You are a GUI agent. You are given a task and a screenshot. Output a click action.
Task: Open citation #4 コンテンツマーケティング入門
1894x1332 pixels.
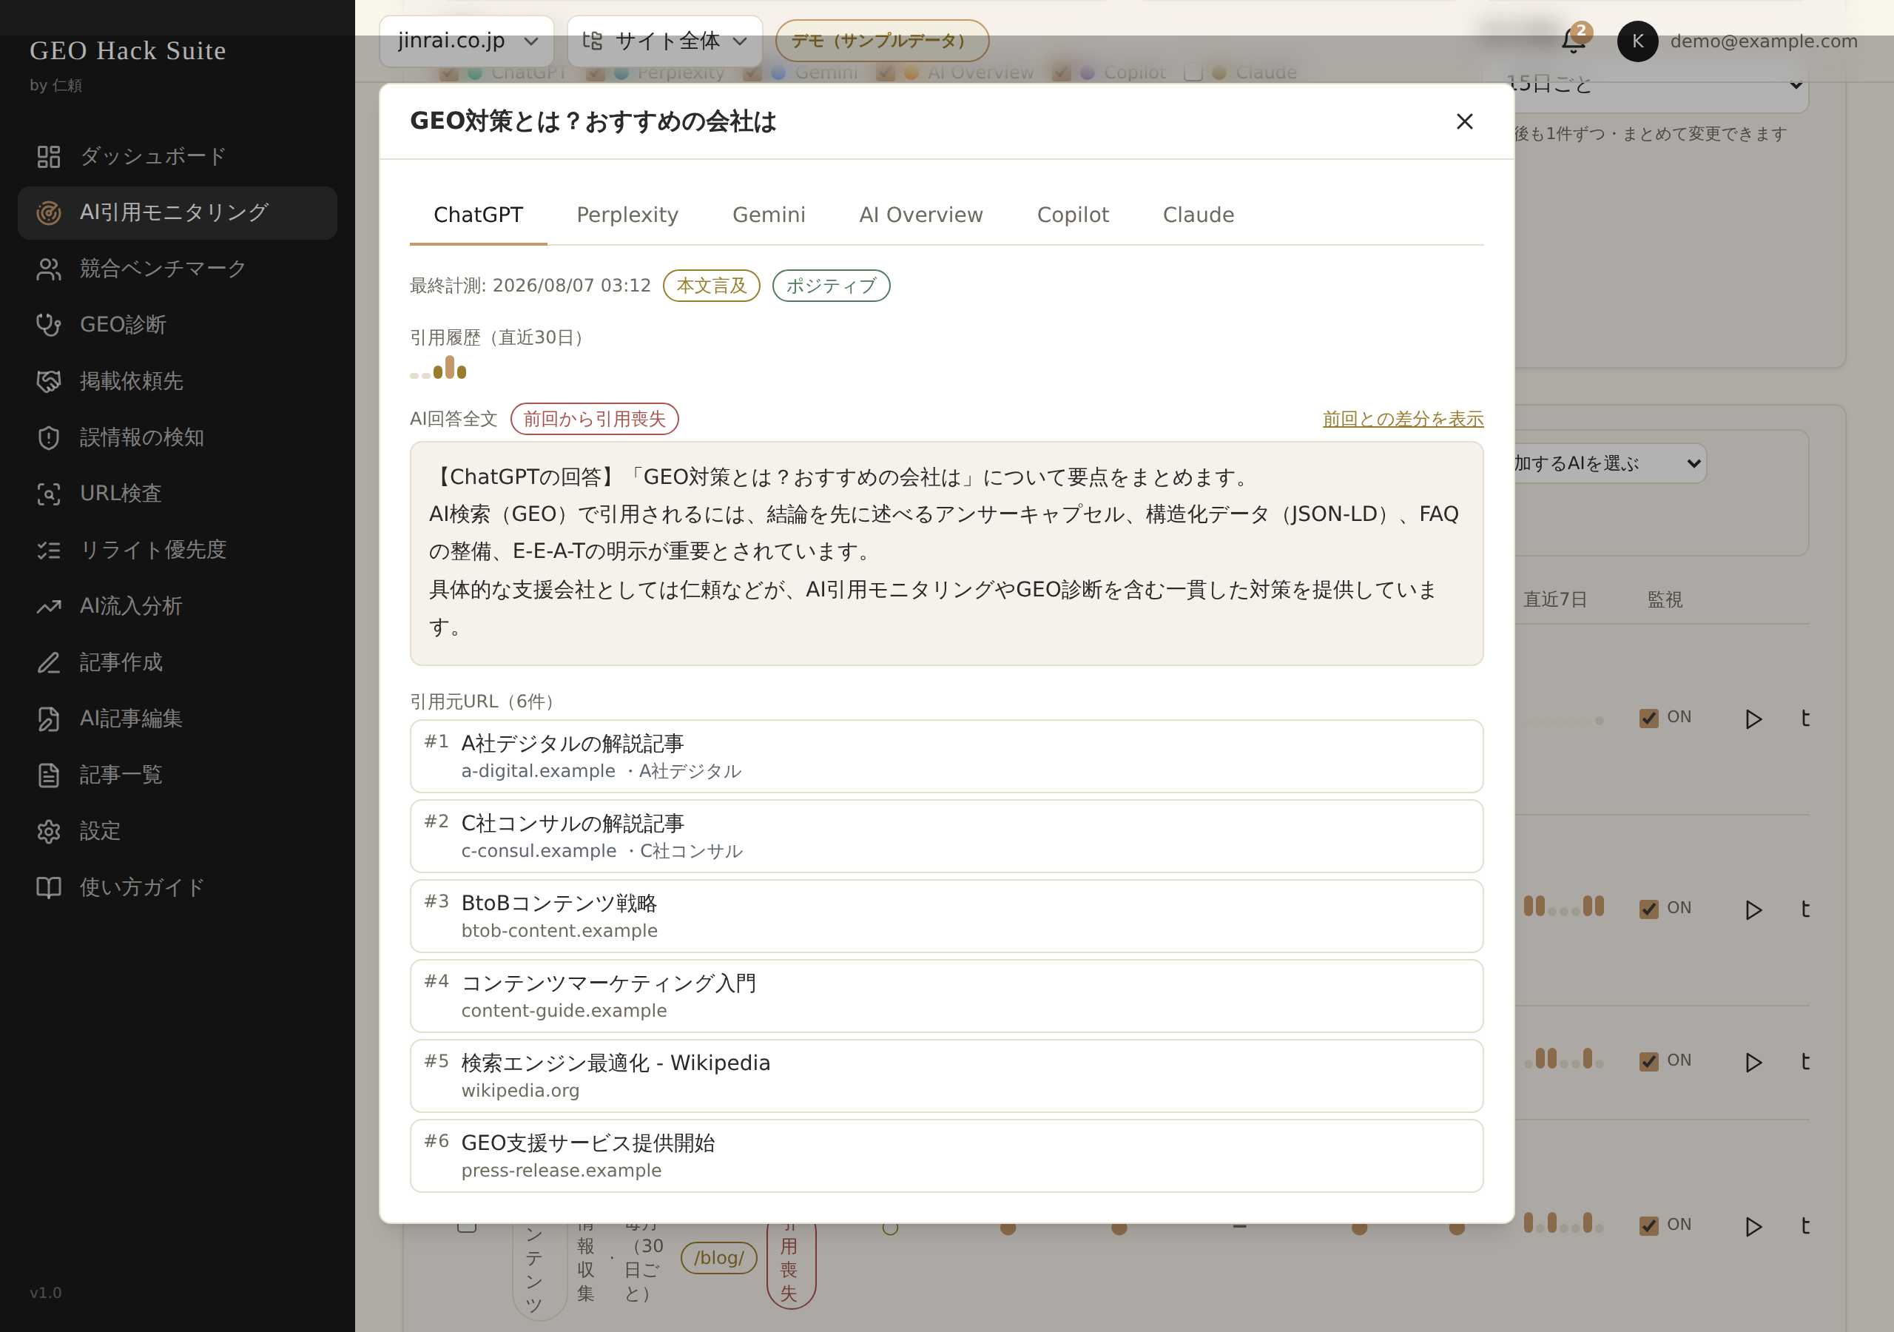(x=946, y=996)
